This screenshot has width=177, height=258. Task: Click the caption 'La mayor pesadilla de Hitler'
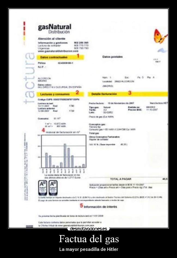click(x=88, y=249)
